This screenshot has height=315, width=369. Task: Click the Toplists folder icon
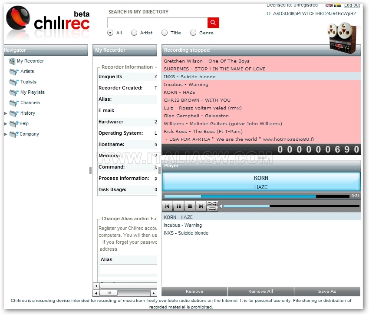pyautogui.click(x=13, y=82)
